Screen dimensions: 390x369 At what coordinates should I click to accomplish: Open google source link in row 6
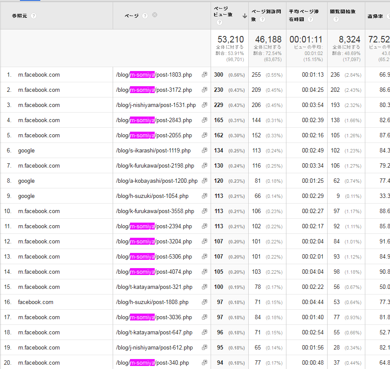(26, 151)
